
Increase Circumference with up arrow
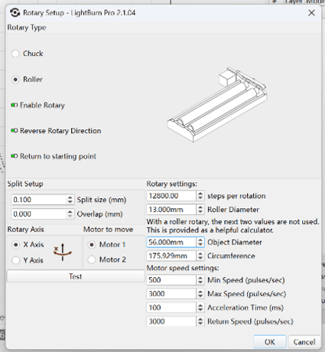[x=200, y=253]
